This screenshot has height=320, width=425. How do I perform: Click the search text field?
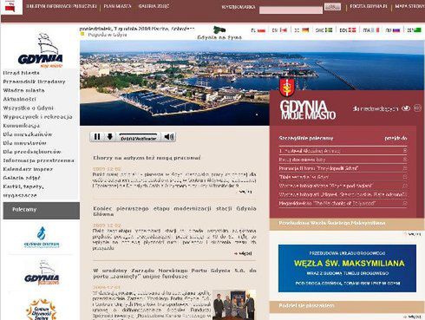point(291,10)
